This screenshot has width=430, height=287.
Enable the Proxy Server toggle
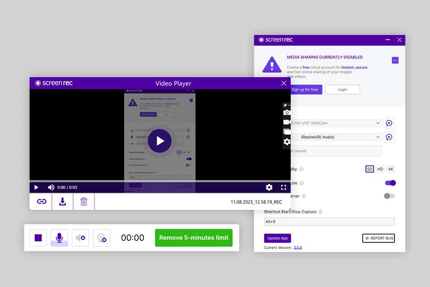389,196
